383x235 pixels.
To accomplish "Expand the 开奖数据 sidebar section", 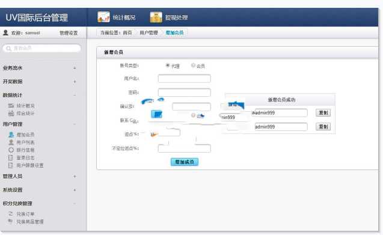I will pos(75,81).
